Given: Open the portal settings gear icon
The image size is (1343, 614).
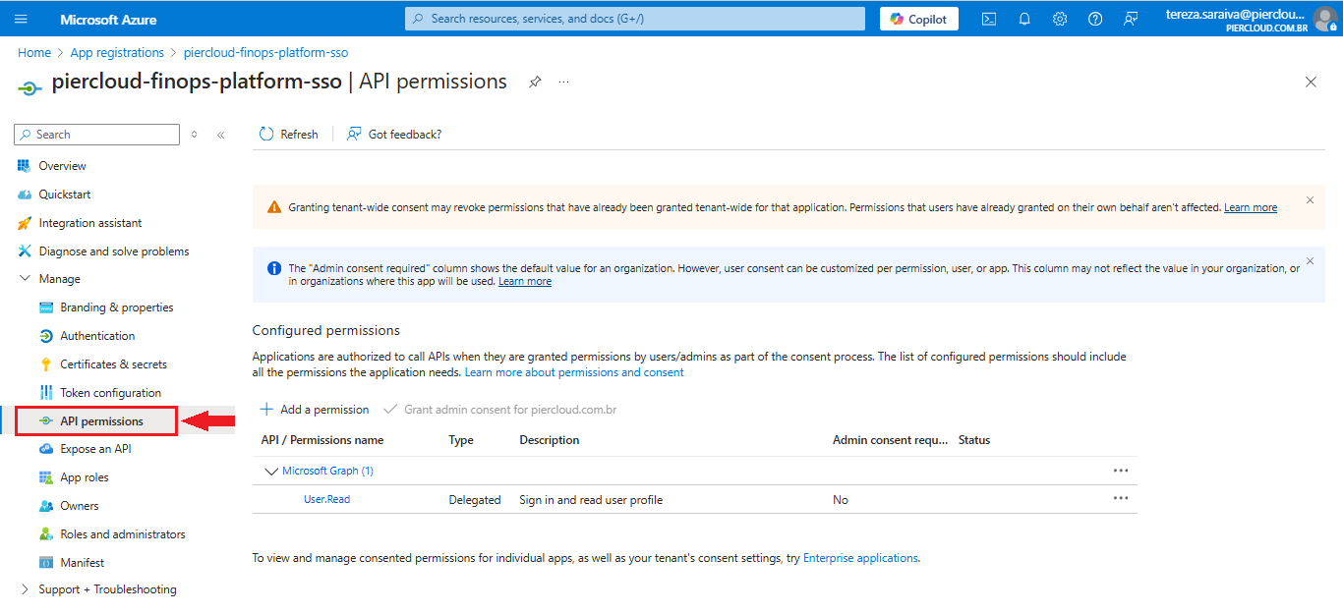Looking at the screenshot, I should (1060, 19).
